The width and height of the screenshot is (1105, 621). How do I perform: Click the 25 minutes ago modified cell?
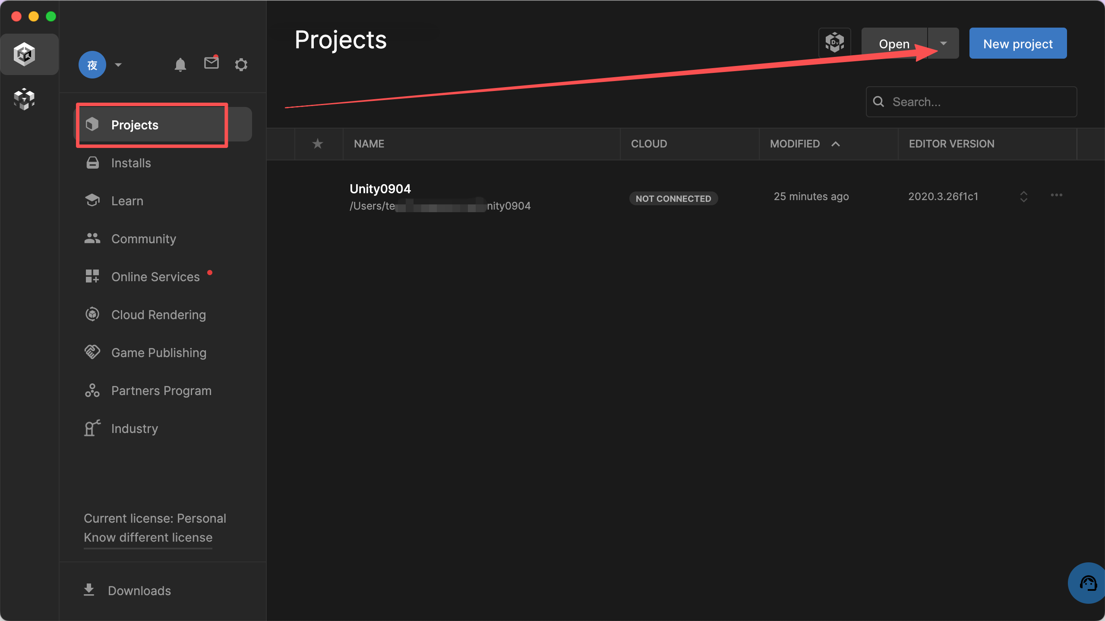[x=811, y=196]
